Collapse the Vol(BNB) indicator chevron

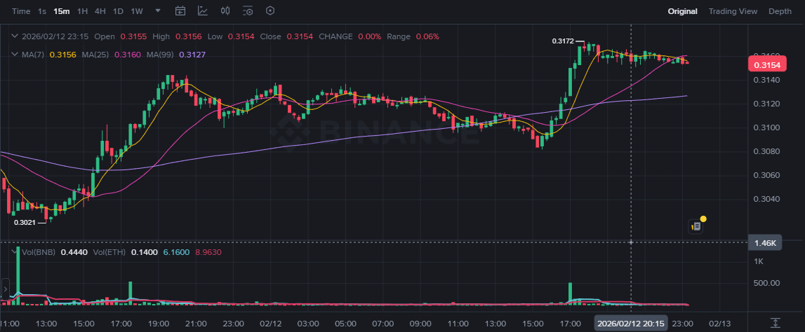tap(13, 251)
